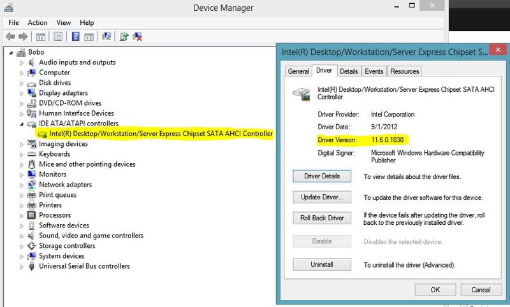This screenshot has width=510, height=307.
Task: Click the Imaging devices icon
Action: [31, 143]
